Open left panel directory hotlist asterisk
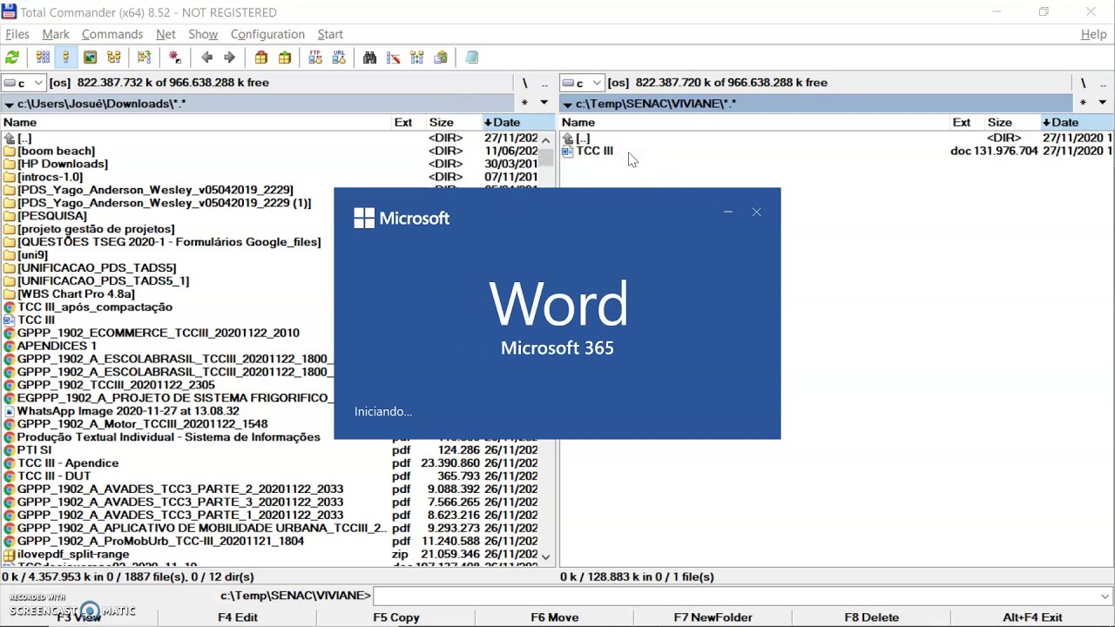 point(524,103)
